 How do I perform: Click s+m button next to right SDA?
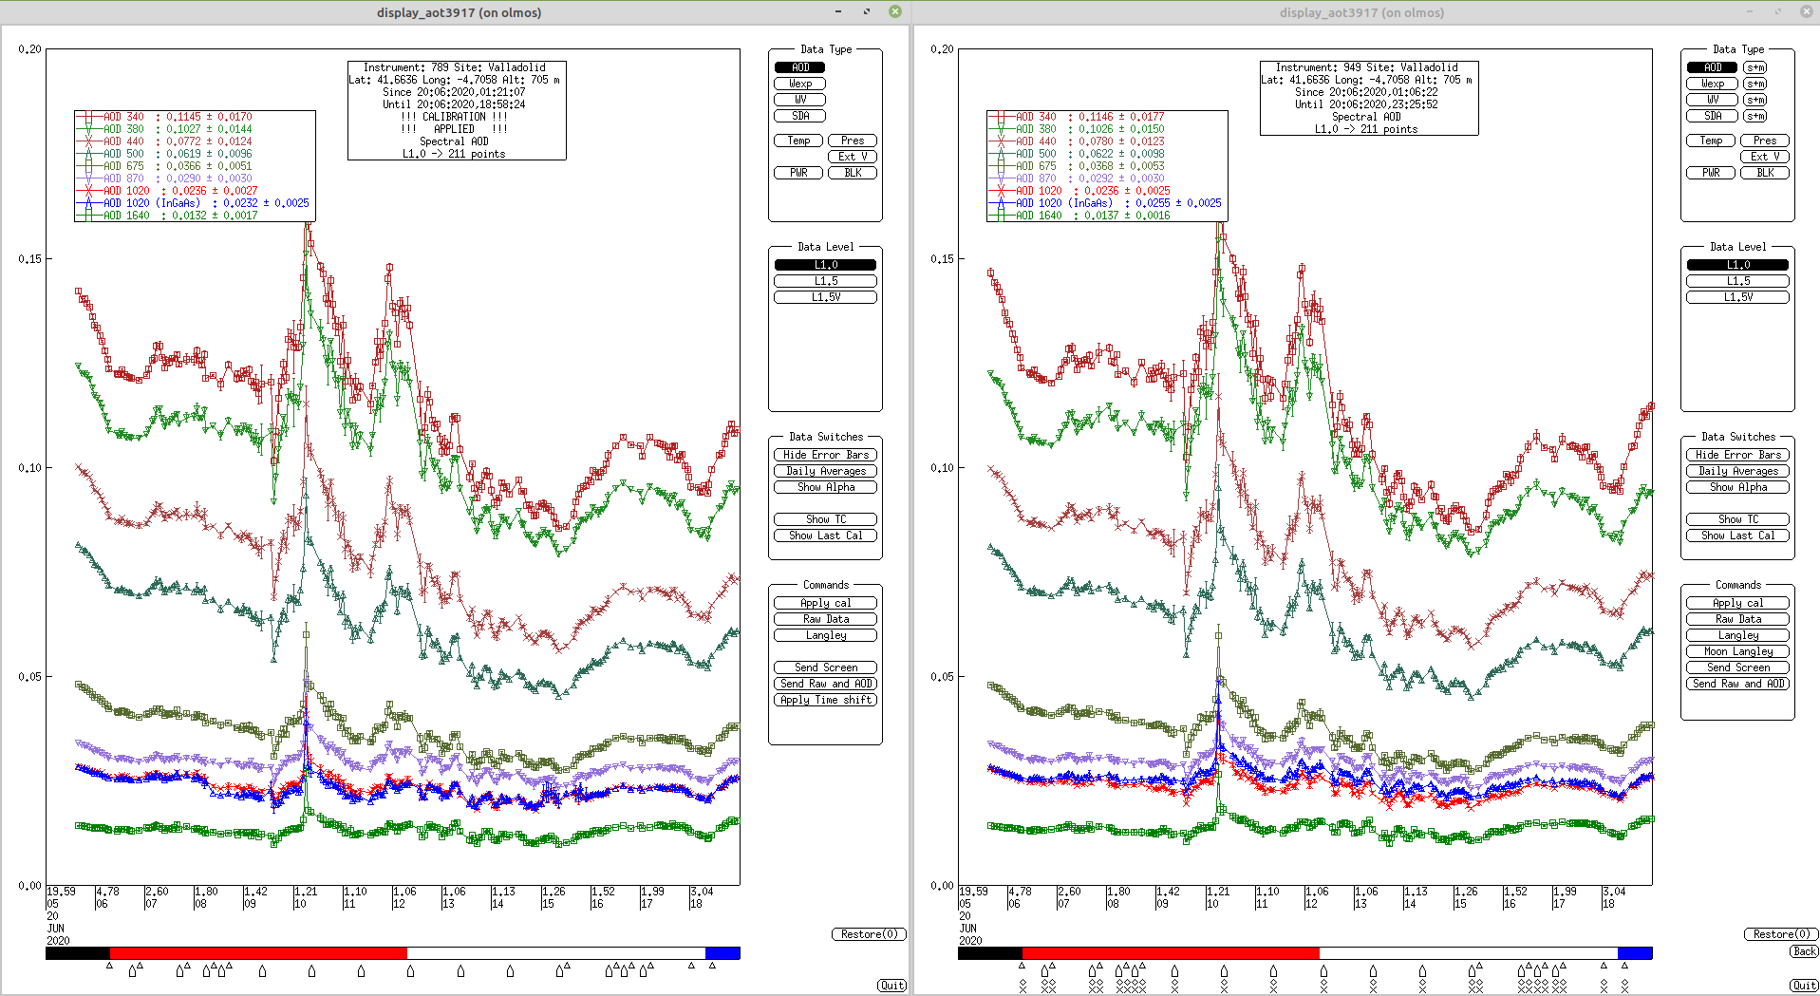tap(1755, 116)
